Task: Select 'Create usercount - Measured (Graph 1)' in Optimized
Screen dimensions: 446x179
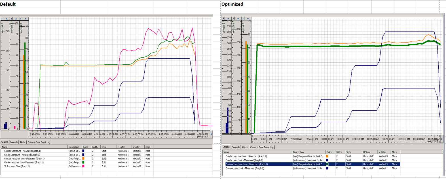Action: [x=244, y=160]
